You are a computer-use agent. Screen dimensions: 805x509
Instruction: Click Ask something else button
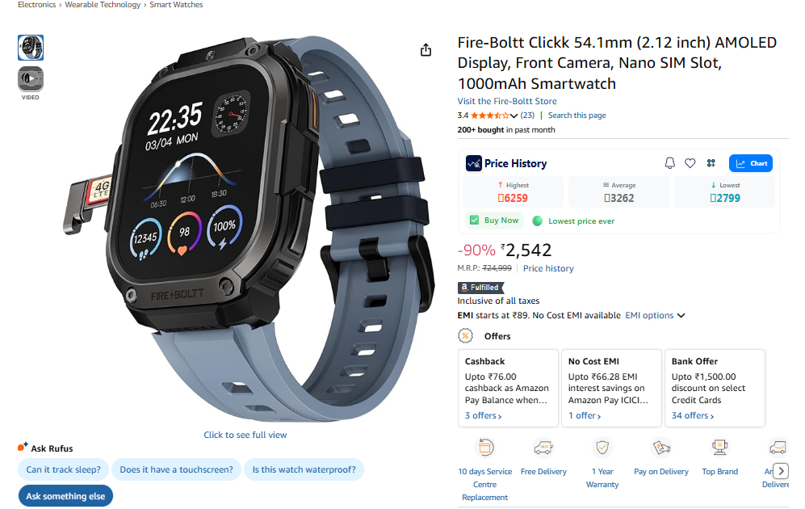click(x=65, y=496)
